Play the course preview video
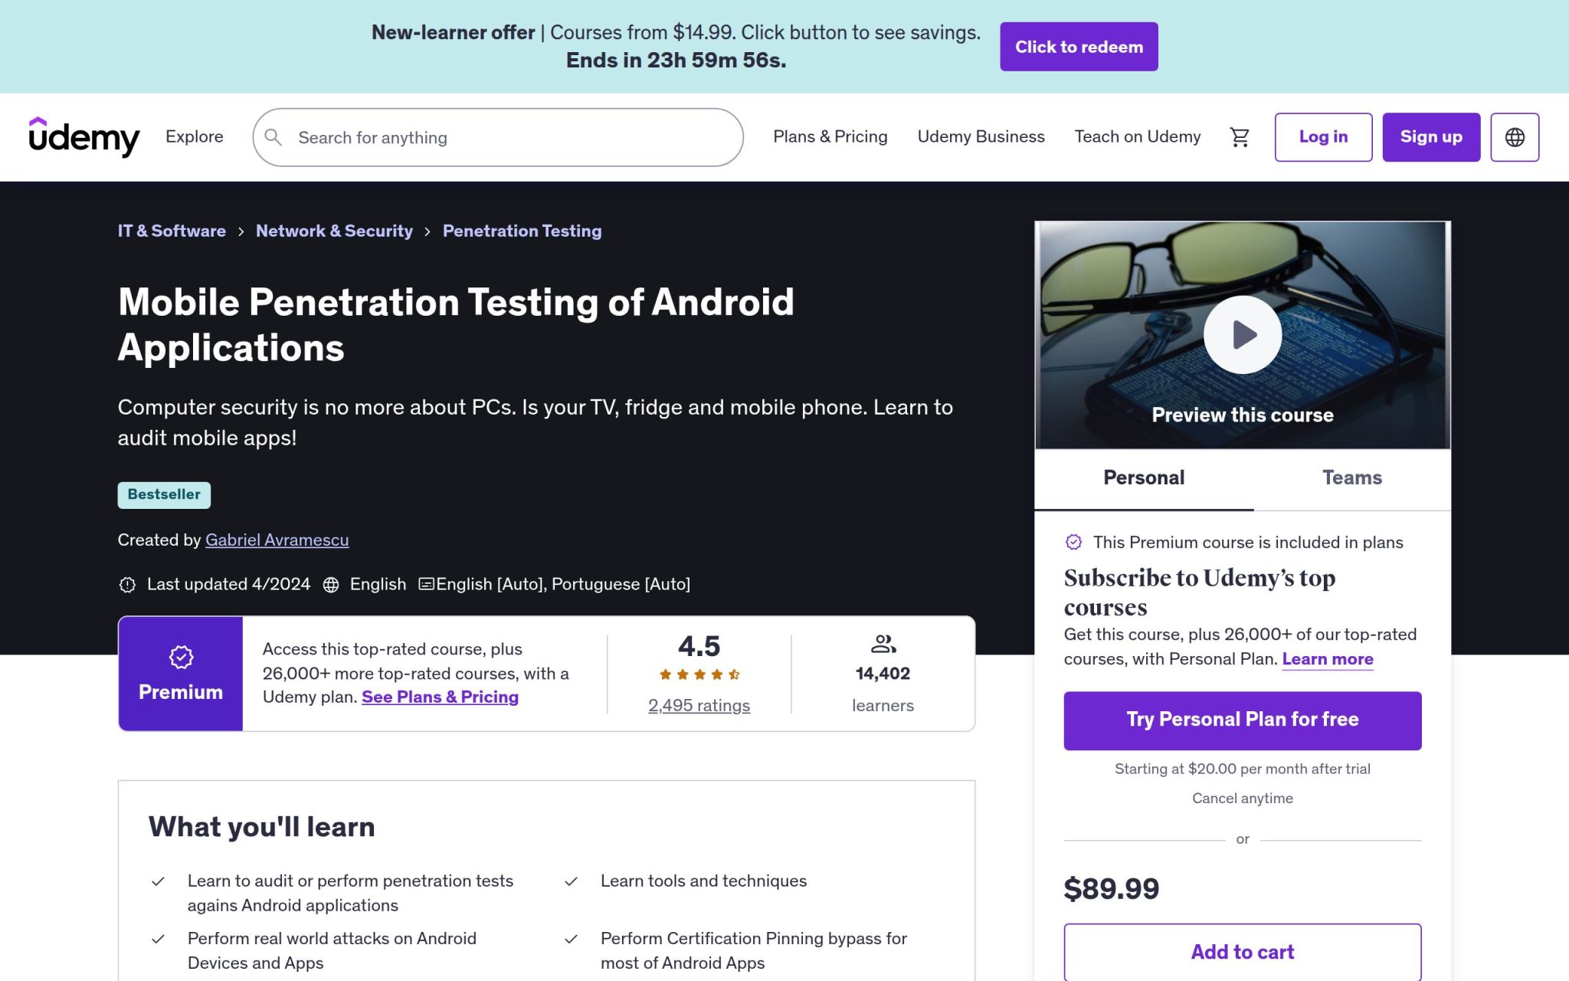This screenshot has height=981, width=1569. [x=1243, y=335]
